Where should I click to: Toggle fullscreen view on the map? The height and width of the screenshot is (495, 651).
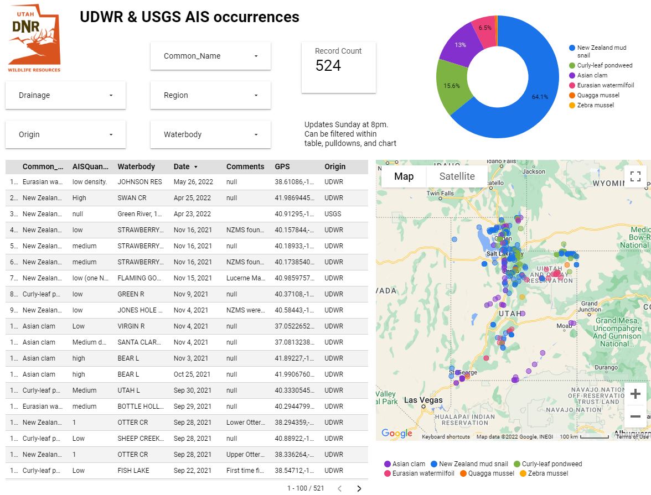pos(635,176)
